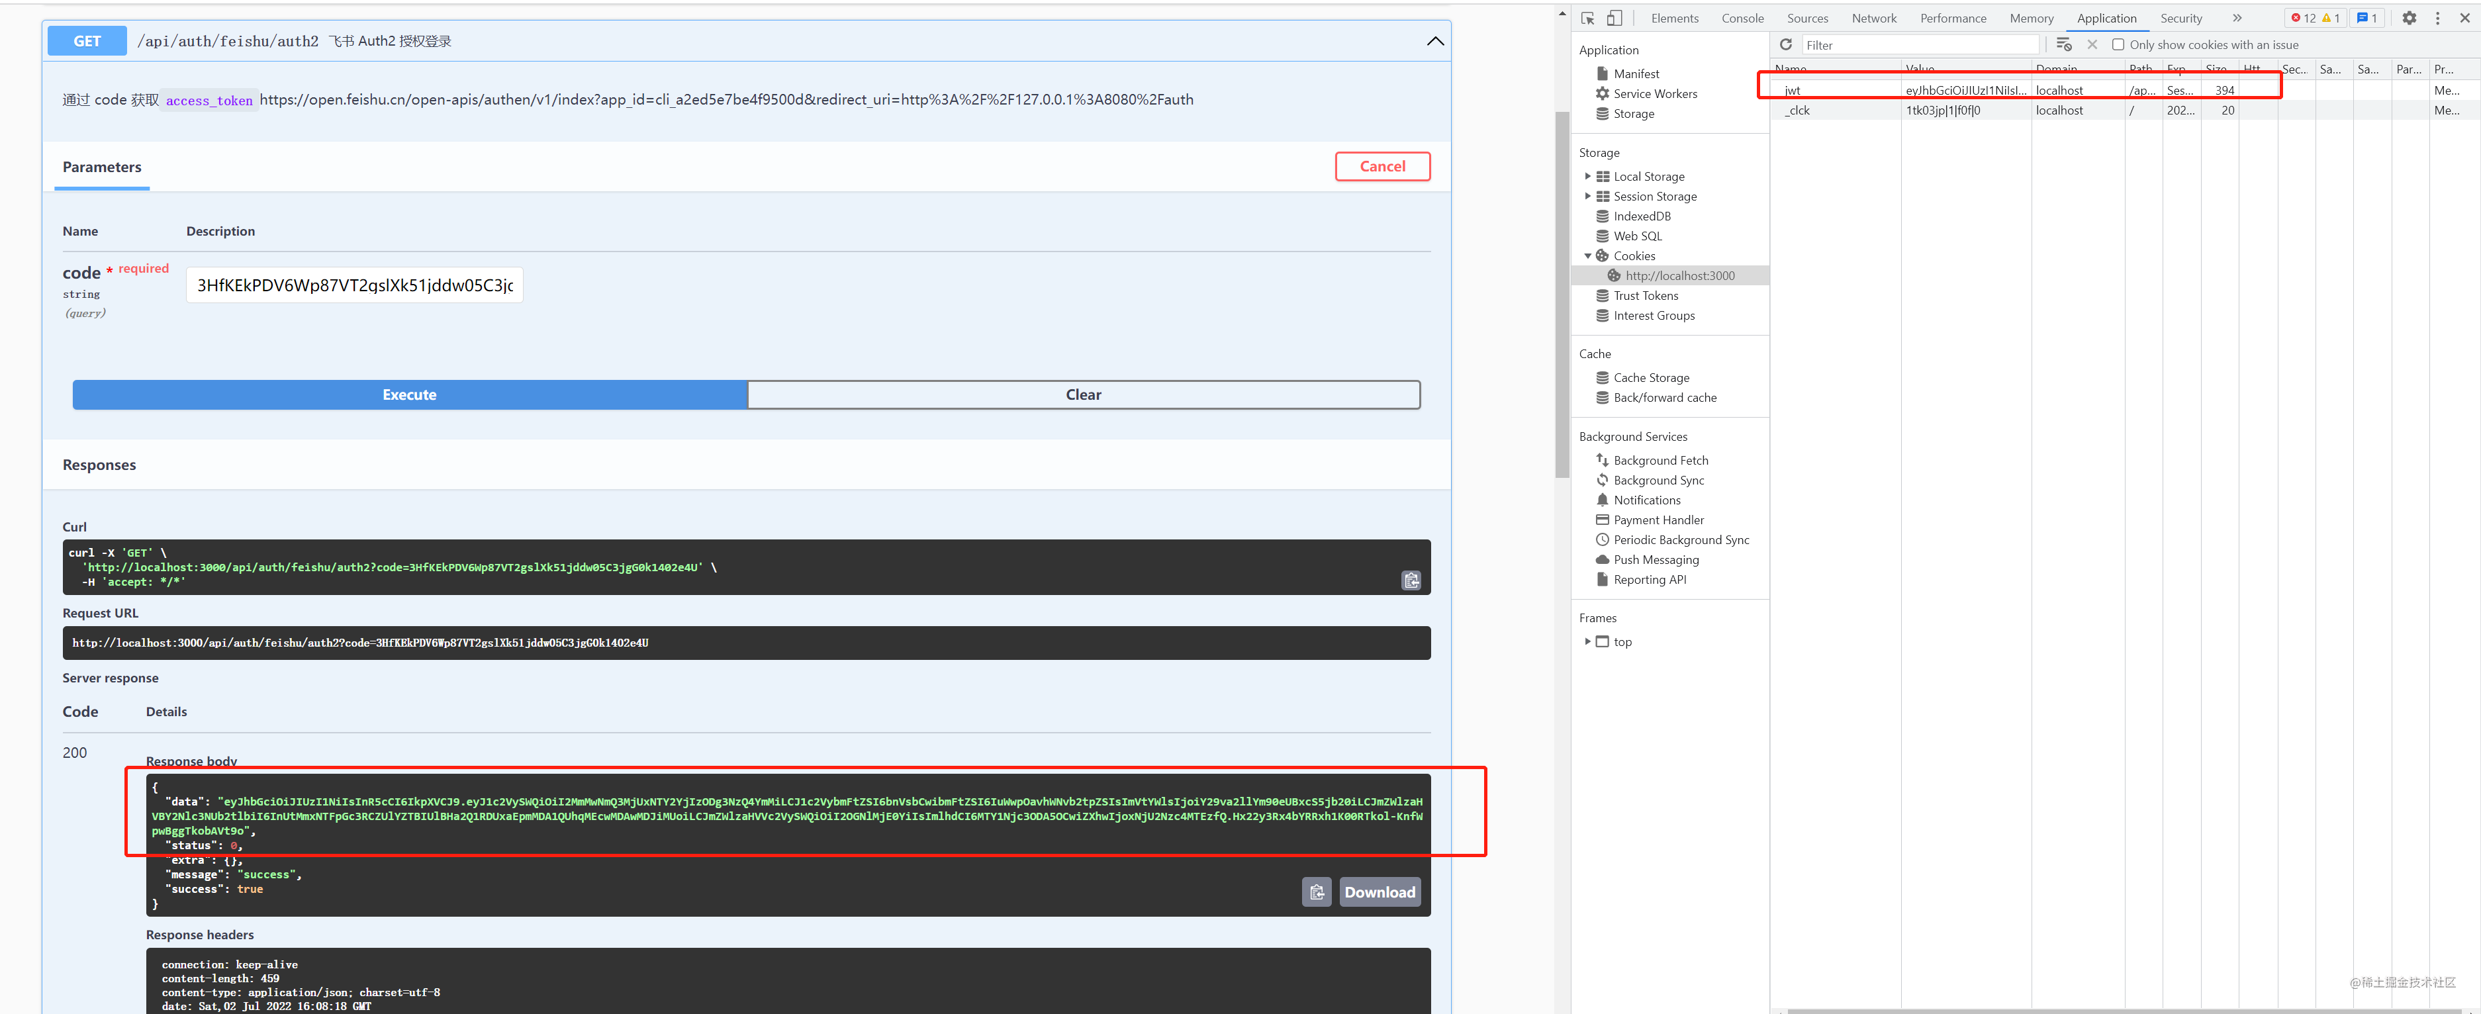Collapse the feishu auth2 GET endpoint
Viewport: 2481px width, 1014px height.
click(x=1435, y=40)
